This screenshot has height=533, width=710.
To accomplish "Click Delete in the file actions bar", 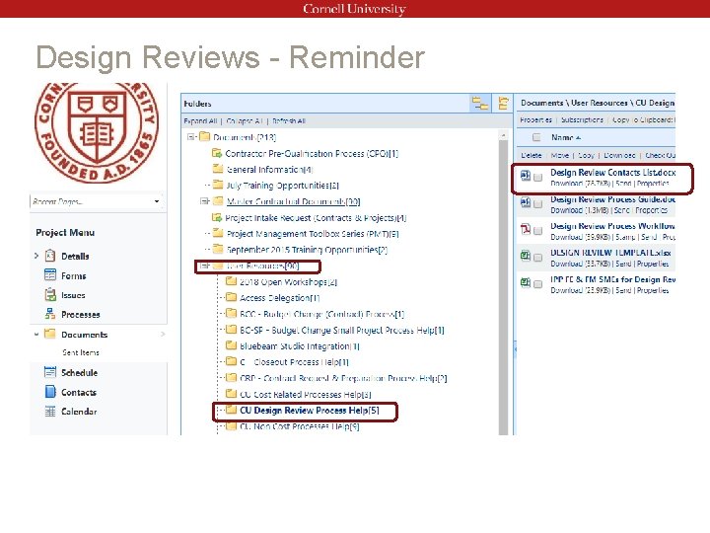I will 532,155.
